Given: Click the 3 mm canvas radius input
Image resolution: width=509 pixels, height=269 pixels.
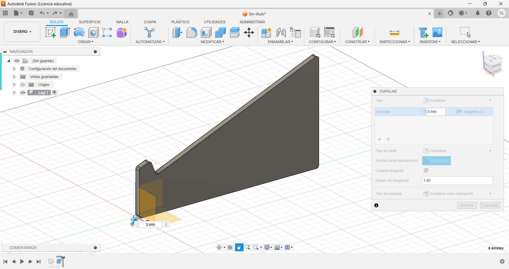Looking at the screenshot, I should [x=150, y=225].
